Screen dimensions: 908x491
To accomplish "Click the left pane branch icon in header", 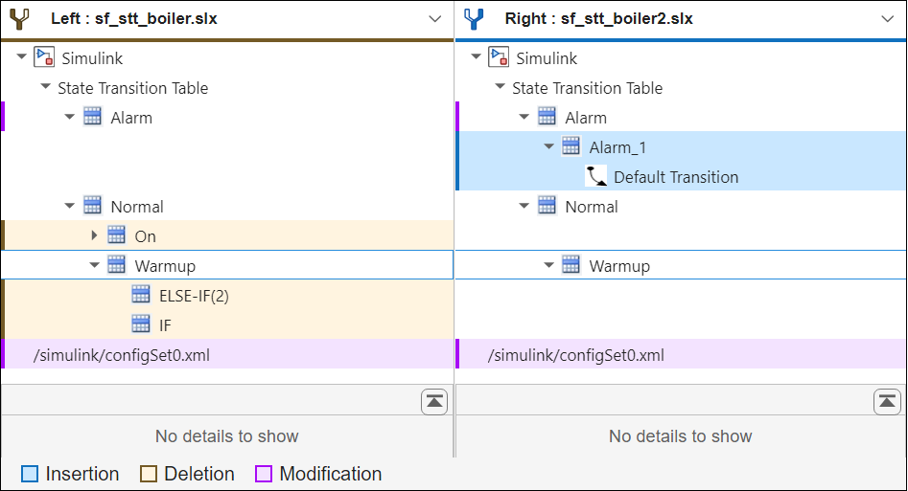I will 19,19.
